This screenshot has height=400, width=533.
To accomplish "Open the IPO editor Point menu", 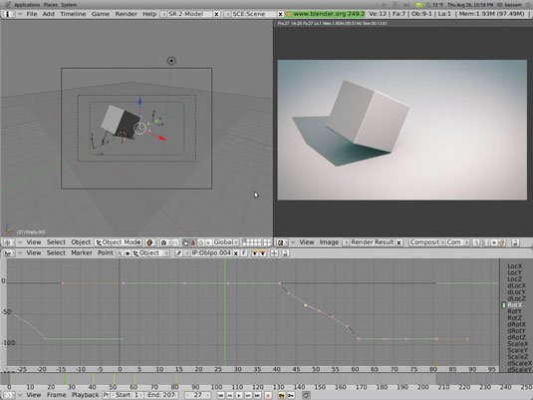I will coord(106,253).
